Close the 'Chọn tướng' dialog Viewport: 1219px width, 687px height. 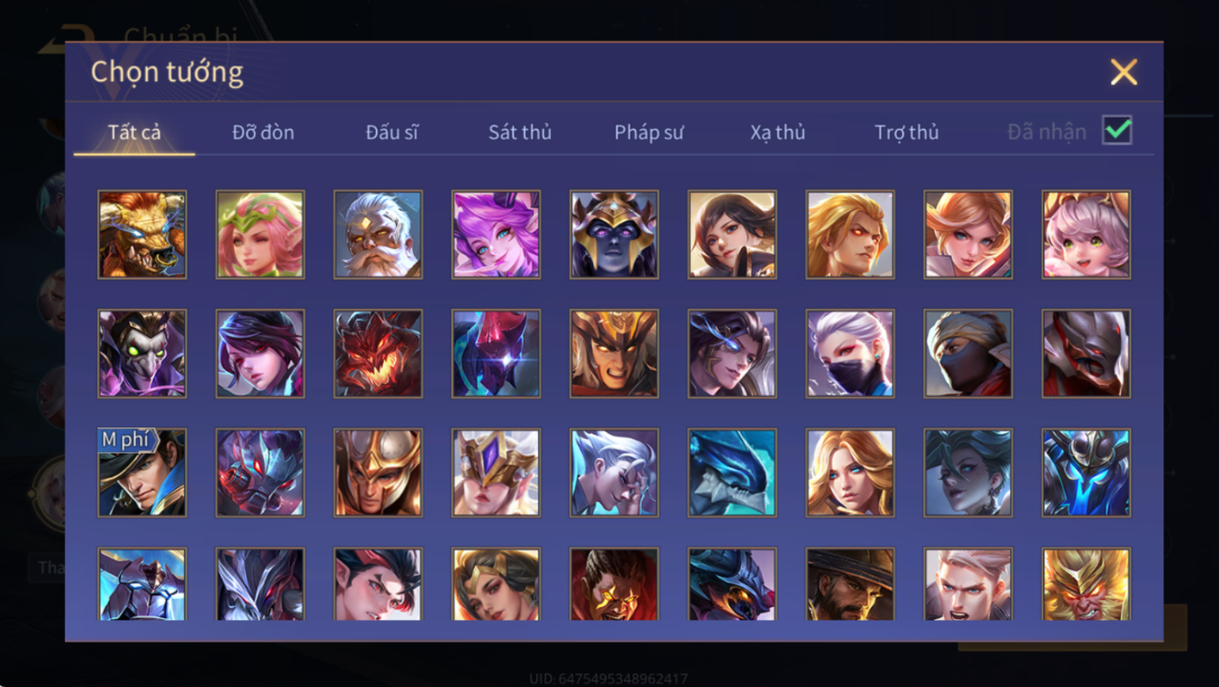[1123, 71]
